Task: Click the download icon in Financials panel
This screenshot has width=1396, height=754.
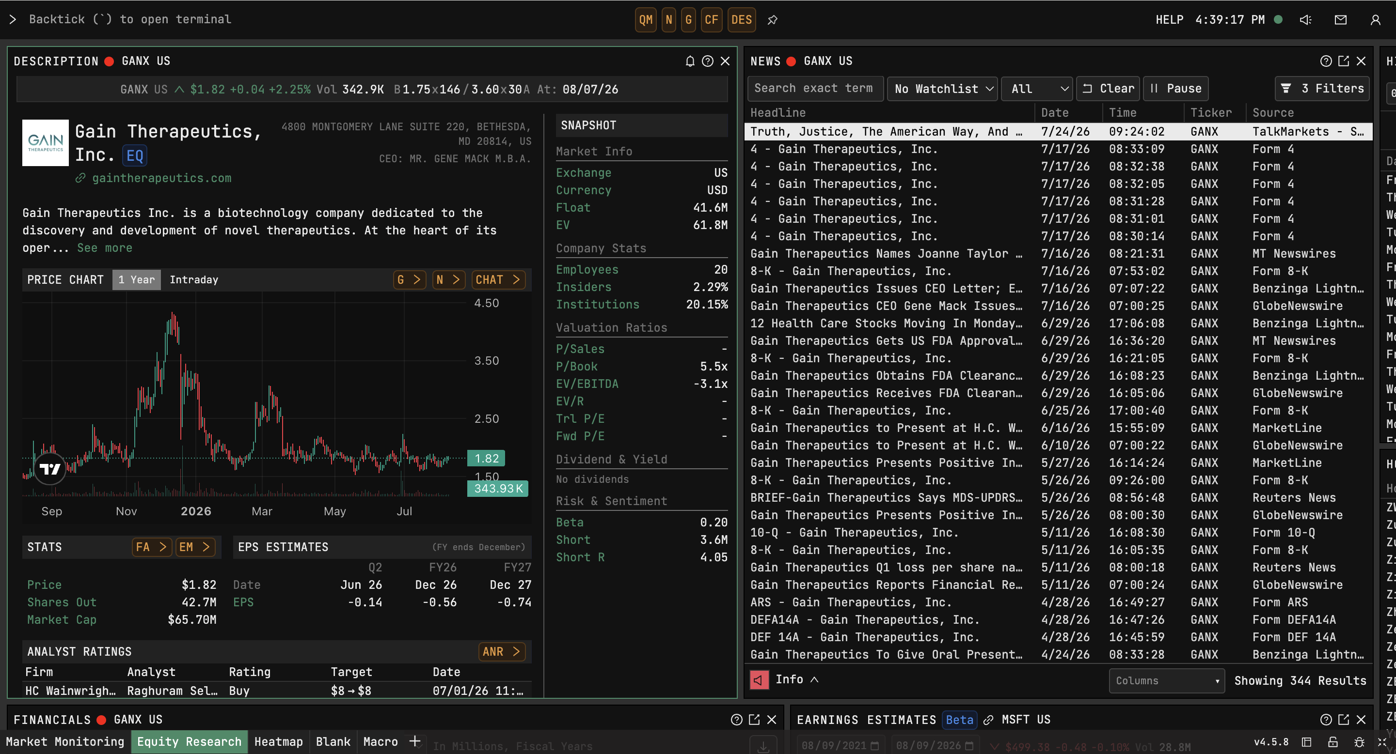Action: 763,746
